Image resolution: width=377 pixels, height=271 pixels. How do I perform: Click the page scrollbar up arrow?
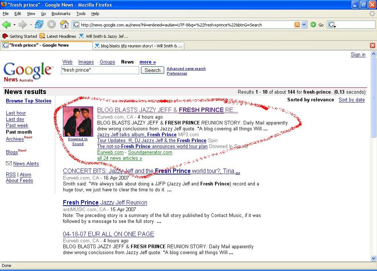click(373, 54)
